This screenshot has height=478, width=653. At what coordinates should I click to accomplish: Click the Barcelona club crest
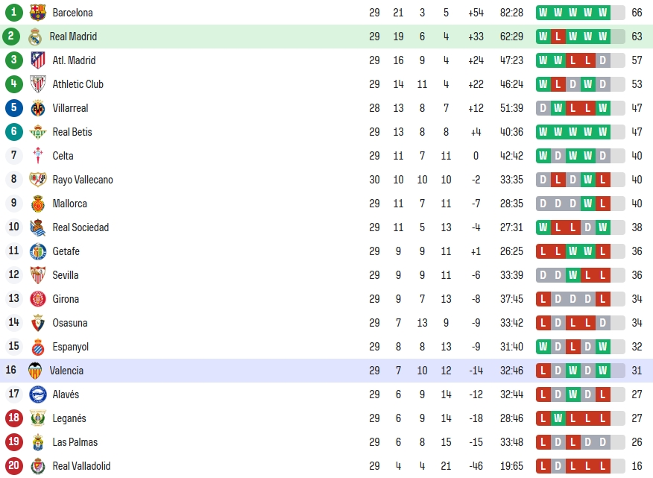coord(38,13)
